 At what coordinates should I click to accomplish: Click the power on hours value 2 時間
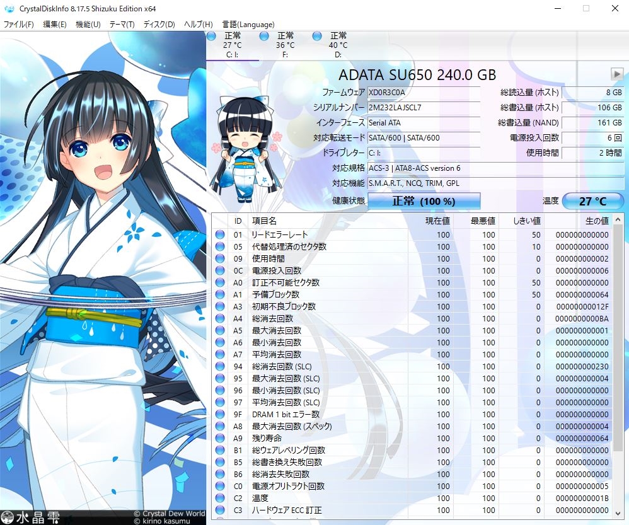click(592, 153)
